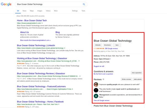Click the 'Add a photo' button

point(138,79)
